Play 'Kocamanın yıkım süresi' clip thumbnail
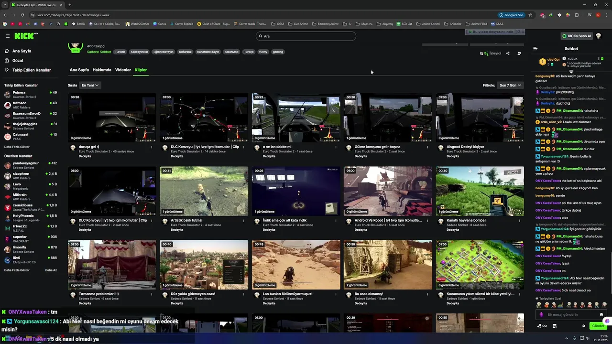The height and width of the screenshot is (344, 612). coord(480,265)
